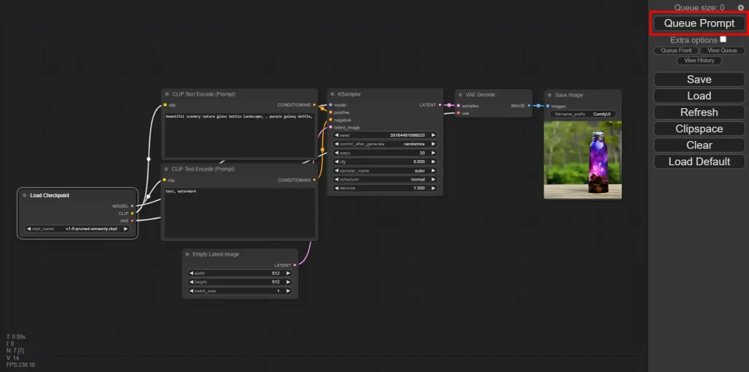This screenshot has width=749, height=372.
Task: Click the generated galaxy bottle image preview
Action: [582, 160]
